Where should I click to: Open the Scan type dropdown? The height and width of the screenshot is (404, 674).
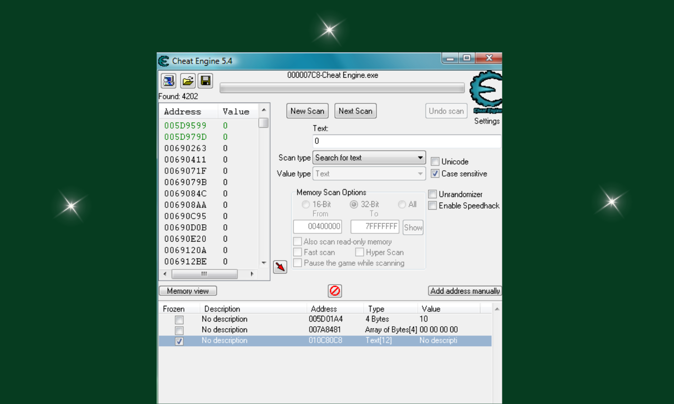369,158
